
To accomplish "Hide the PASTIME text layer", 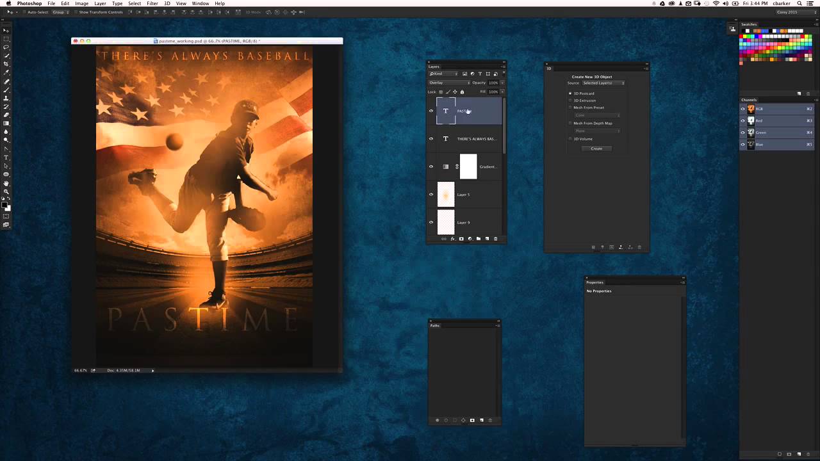I will point(430,111).
